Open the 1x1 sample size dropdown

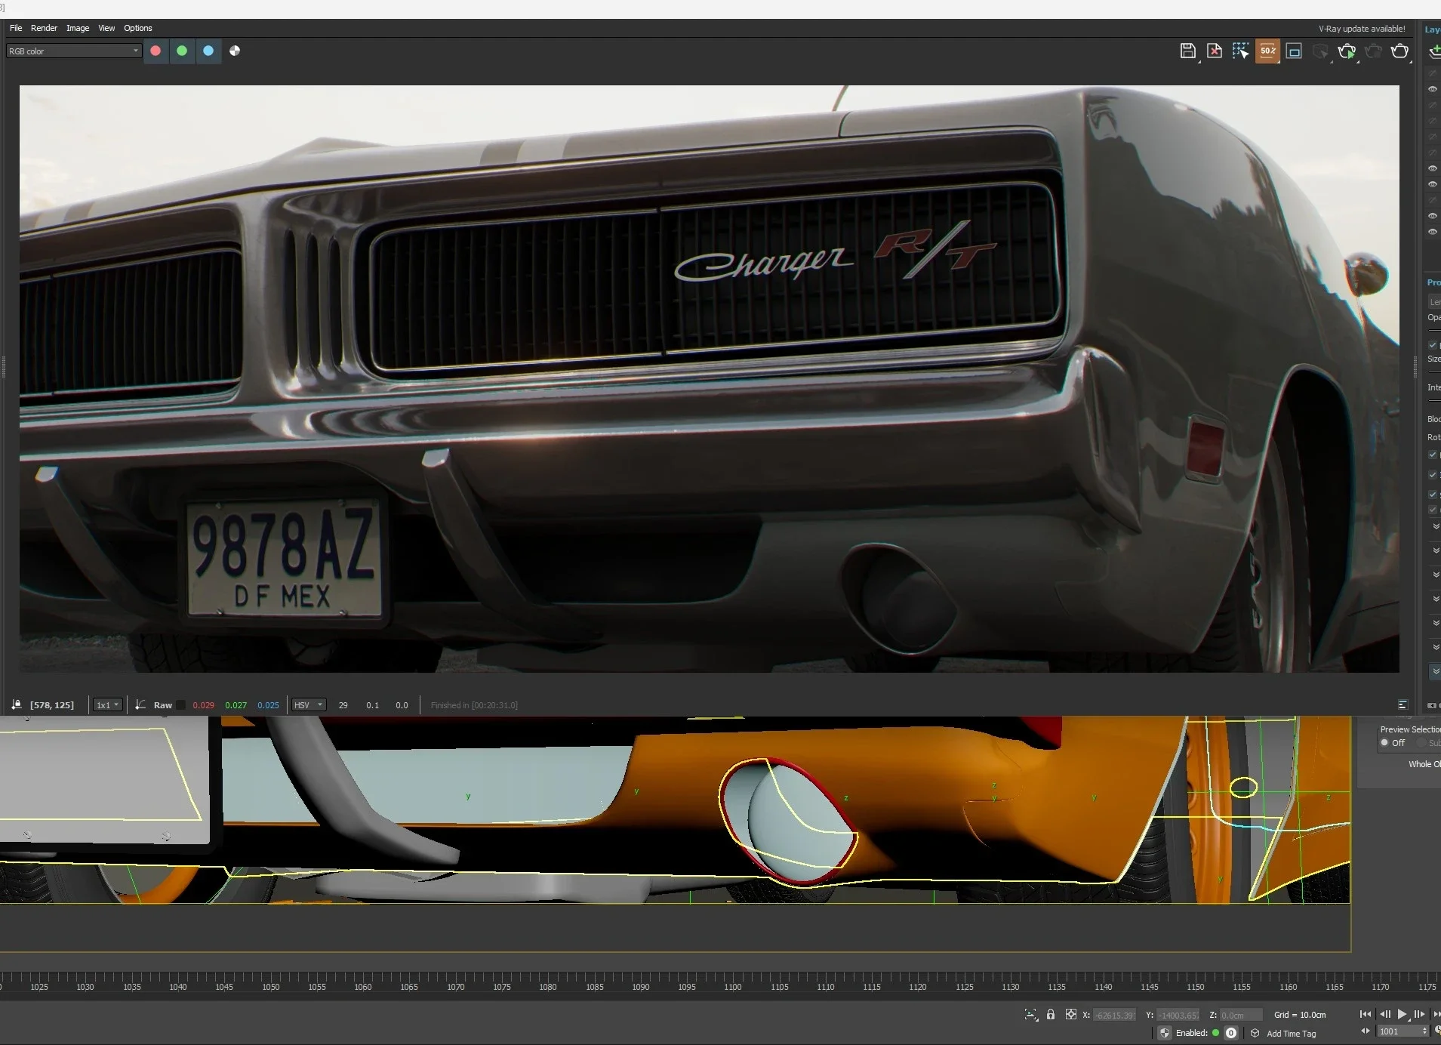pos(107,705)
